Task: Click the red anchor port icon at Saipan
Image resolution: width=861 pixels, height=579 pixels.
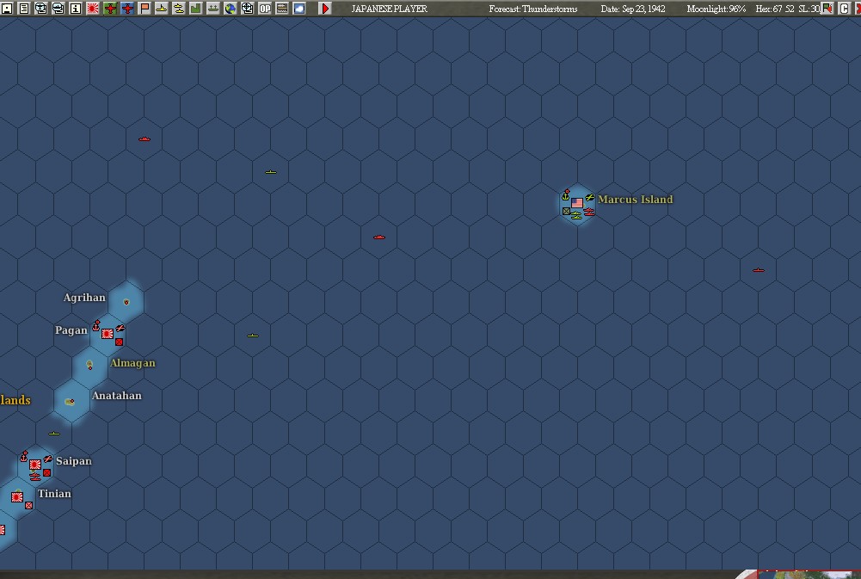Action: [x=24, y=457]
